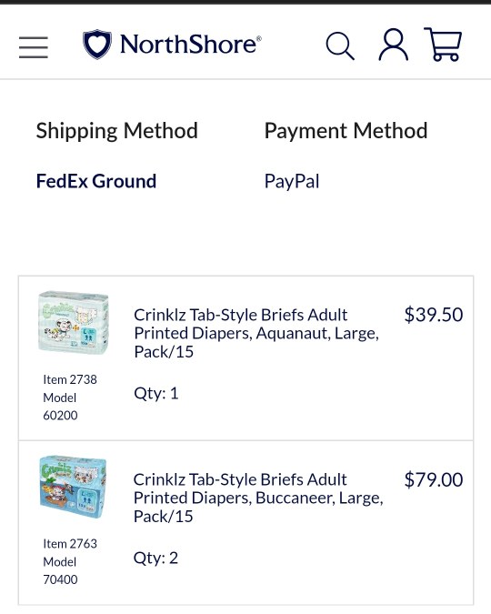491x614 pixels.
Task: Click the $79.00 price
Action: click(434, 479)
